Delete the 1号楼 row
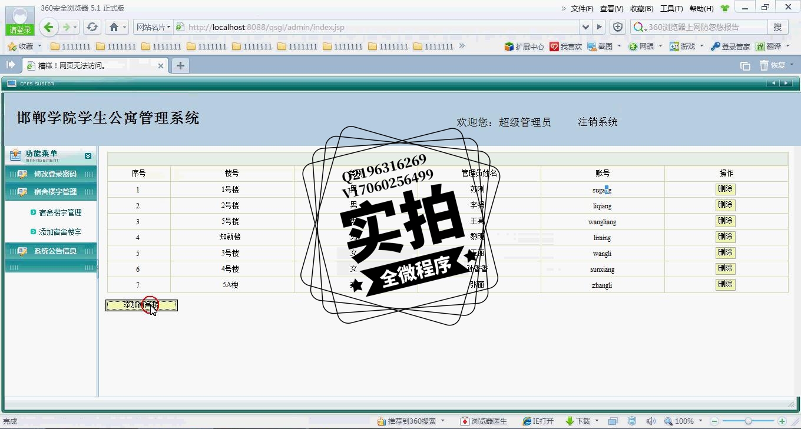The image size is (801, 429). (x=725, y=189)
